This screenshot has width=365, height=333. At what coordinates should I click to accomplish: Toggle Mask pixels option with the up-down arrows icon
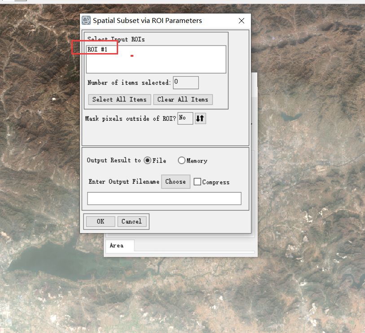pos(200,118)
